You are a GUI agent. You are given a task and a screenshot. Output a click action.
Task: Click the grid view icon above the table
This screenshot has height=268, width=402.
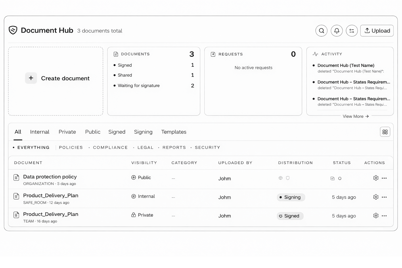[x=385, y=132]
